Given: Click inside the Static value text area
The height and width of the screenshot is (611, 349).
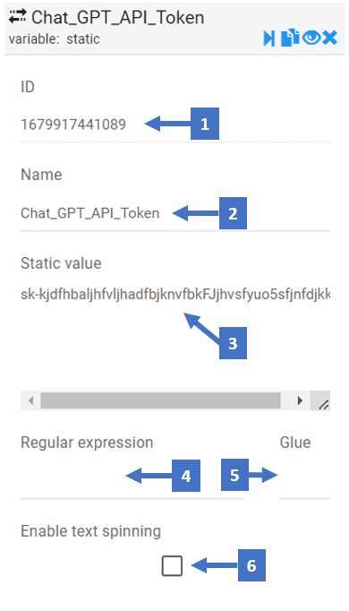Looking at the screenshot, I should tap(175, 337).
